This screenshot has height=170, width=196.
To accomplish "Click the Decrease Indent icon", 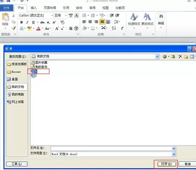I will coord(111,15).
